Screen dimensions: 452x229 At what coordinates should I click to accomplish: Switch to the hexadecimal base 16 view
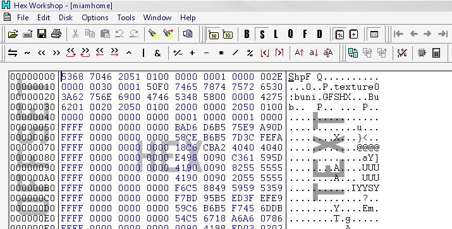coord(213,34)
